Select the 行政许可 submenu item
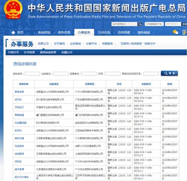The height and width of the screenshot is (181, 187). [x=13, y=52]
